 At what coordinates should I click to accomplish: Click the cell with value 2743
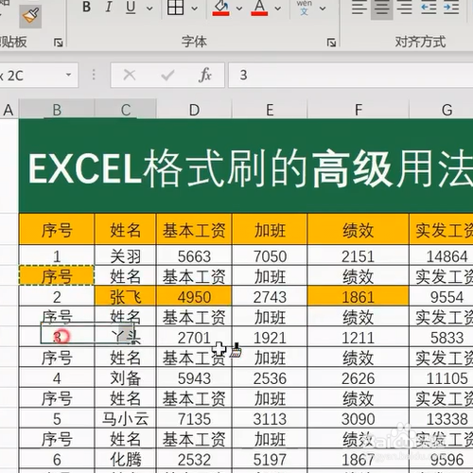(270, 296)
